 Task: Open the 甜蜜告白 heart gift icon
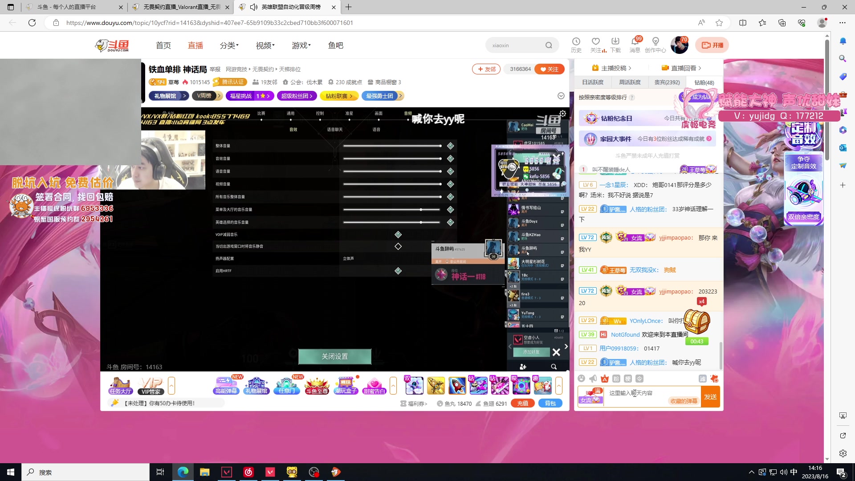(375, 384)
